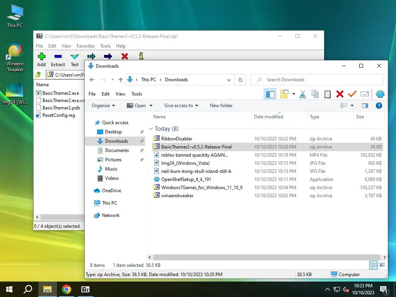The width and height of the screenshot is (396, 297).
Task: Open the recent locations dropdown chevron
Action: tap(113, 80)
